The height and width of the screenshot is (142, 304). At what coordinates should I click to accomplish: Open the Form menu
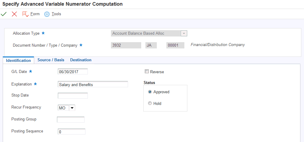pos(35,14)
